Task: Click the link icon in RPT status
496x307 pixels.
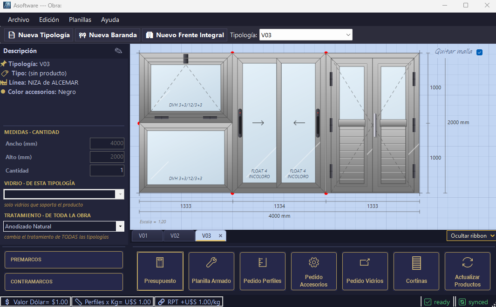Action: pyautogui.click(x=161, y=302)
